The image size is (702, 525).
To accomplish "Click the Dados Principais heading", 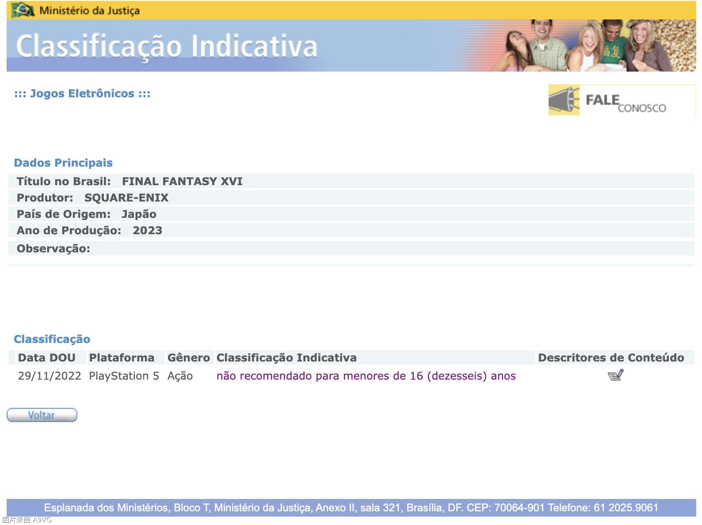I will [63, 163].
